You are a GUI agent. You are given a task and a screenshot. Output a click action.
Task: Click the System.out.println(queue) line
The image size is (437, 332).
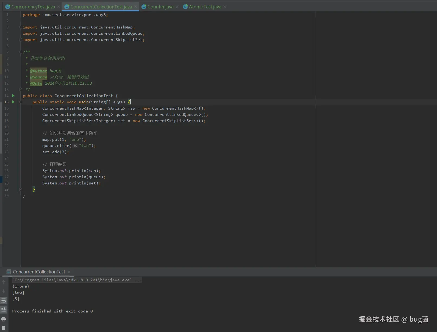point(74,177)
